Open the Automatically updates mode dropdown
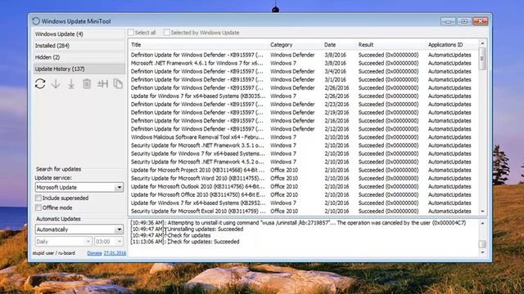The width and height of the screenshot is (524, 294). click(x=79, y=229)
